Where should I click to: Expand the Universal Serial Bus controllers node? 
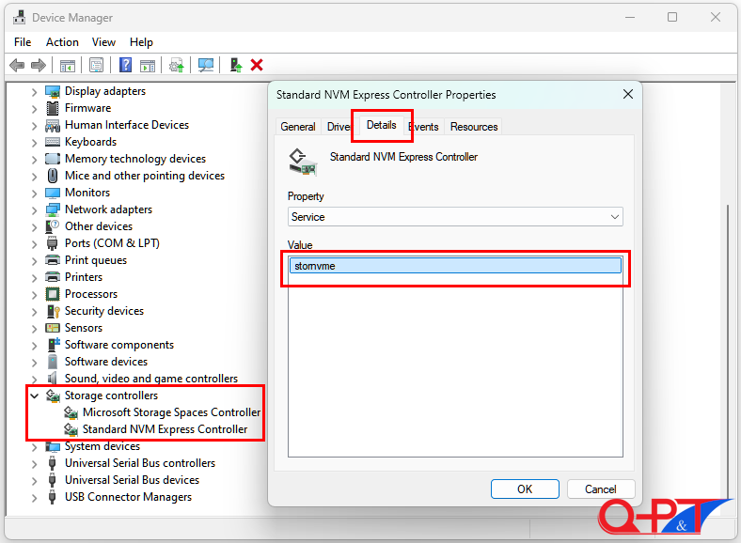[x=35, y=463]
